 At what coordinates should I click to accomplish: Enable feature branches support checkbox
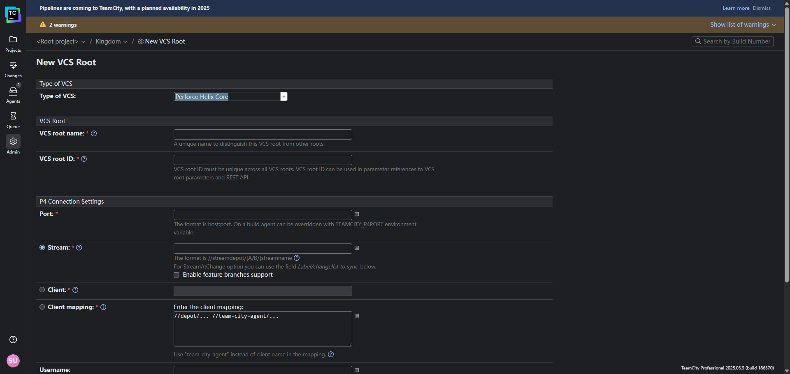point(177,275)
